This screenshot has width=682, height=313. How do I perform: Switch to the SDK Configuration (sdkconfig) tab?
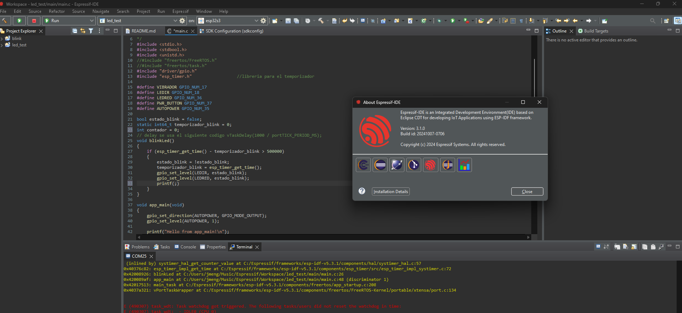pos(232,31)
